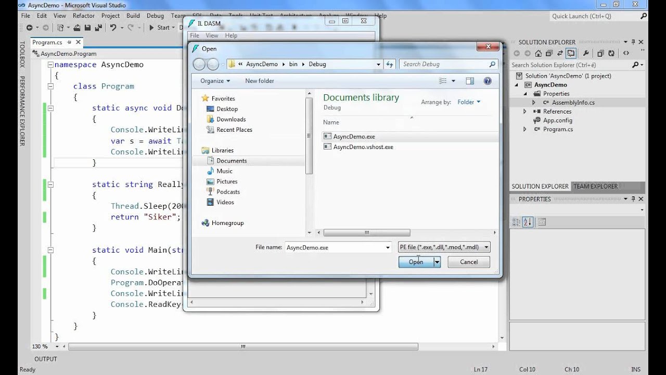Click the File name input field

(334, 248)
